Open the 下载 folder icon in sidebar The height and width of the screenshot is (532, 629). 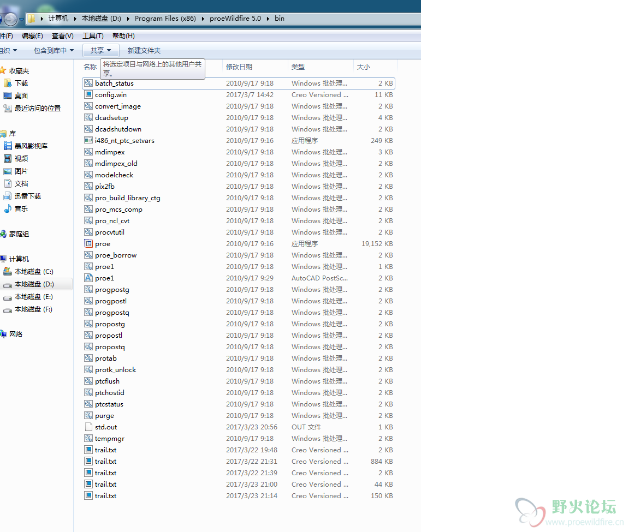[x=8, y=83]
